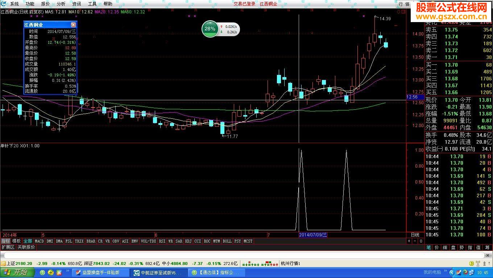Open the 报价 menu
Viewport: 493px width, 278px height.
(46, 4)
